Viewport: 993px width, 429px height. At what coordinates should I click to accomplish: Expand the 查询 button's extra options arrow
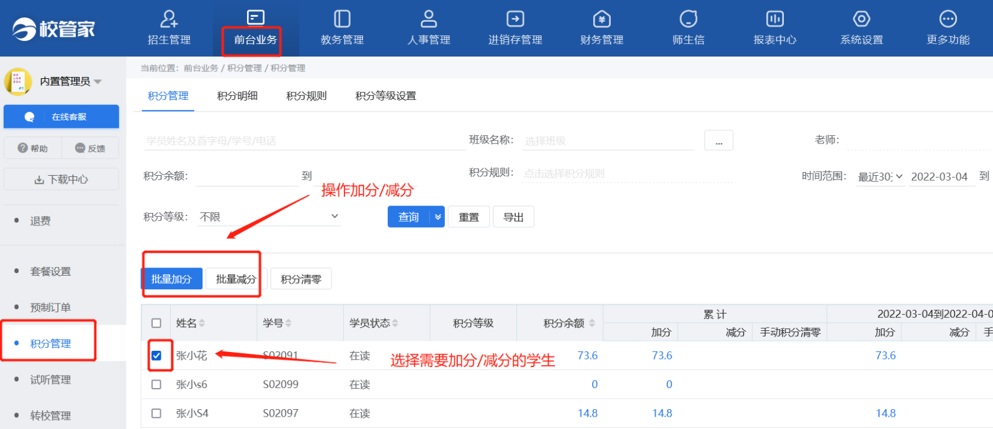tap(438, 217)
